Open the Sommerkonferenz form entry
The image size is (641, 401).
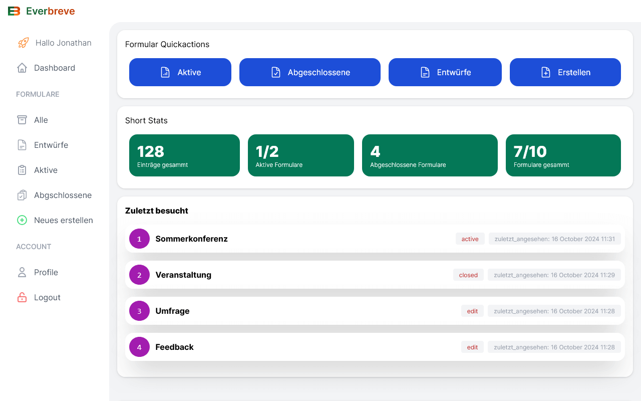click(375, 239)
